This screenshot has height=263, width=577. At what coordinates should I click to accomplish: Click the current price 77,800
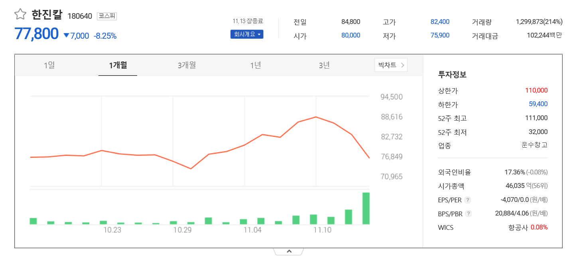point(37,34)
